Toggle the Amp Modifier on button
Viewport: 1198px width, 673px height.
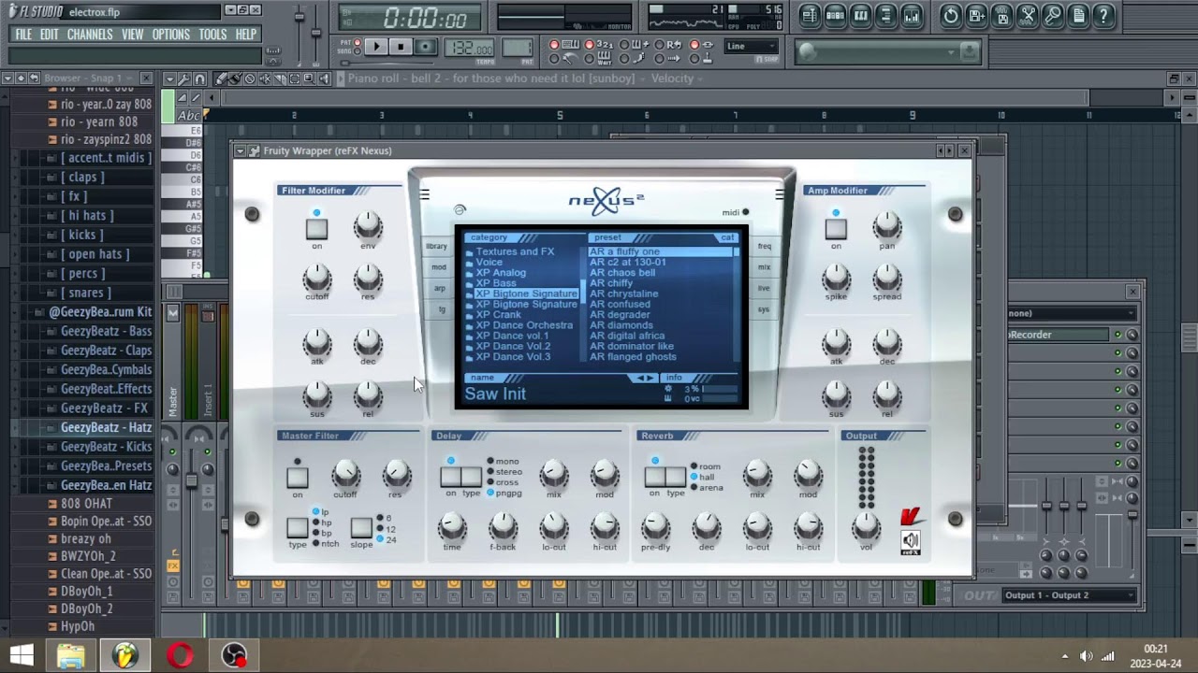coord(836,229)
